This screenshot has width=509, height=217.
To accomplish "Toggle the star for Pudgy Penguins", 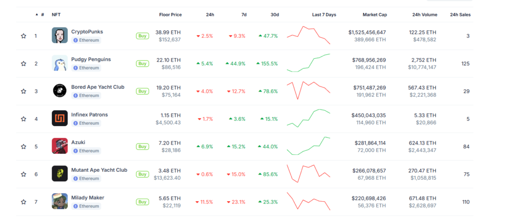I will pos(23,64).
